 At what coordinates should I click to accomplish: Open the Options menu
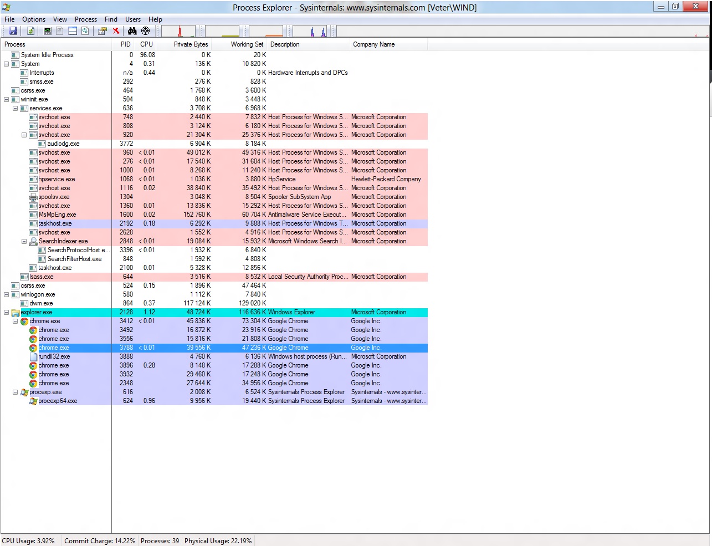tap(34, 19)
